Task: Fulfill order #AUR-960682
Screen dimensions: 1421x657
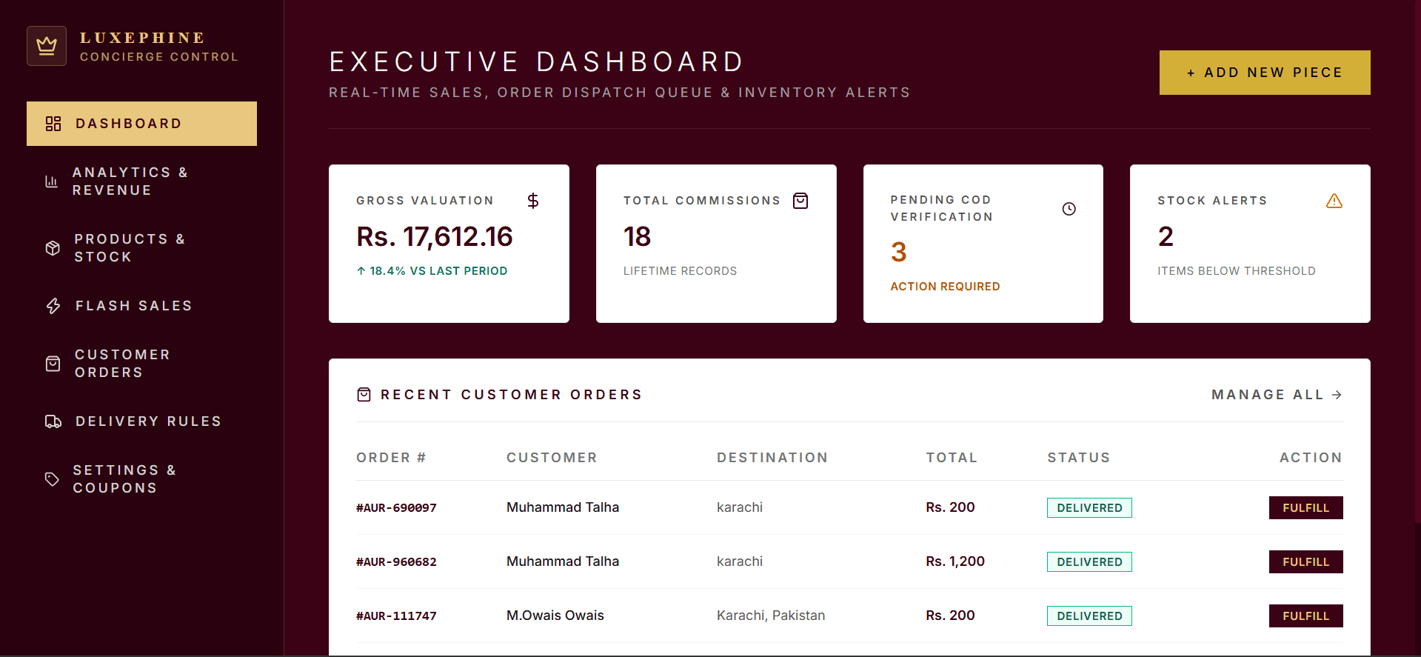Action: [1305, 562]
